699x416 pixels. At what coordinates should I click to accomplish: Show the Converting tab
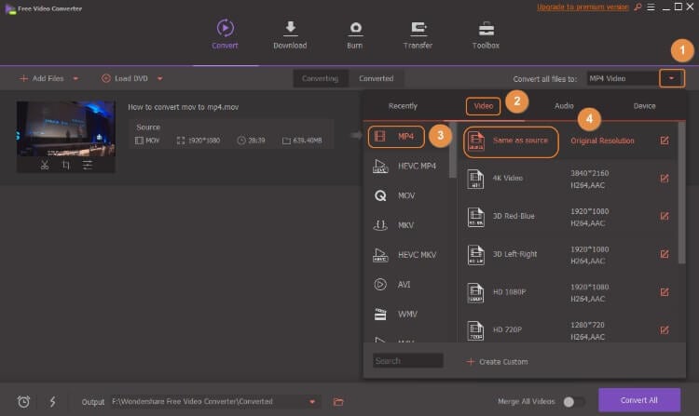(320, 78)
